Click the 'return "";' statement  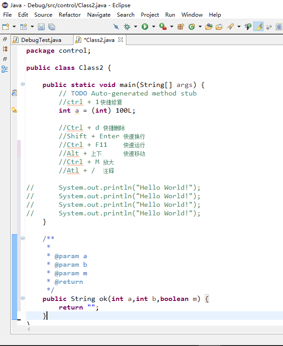79,307
